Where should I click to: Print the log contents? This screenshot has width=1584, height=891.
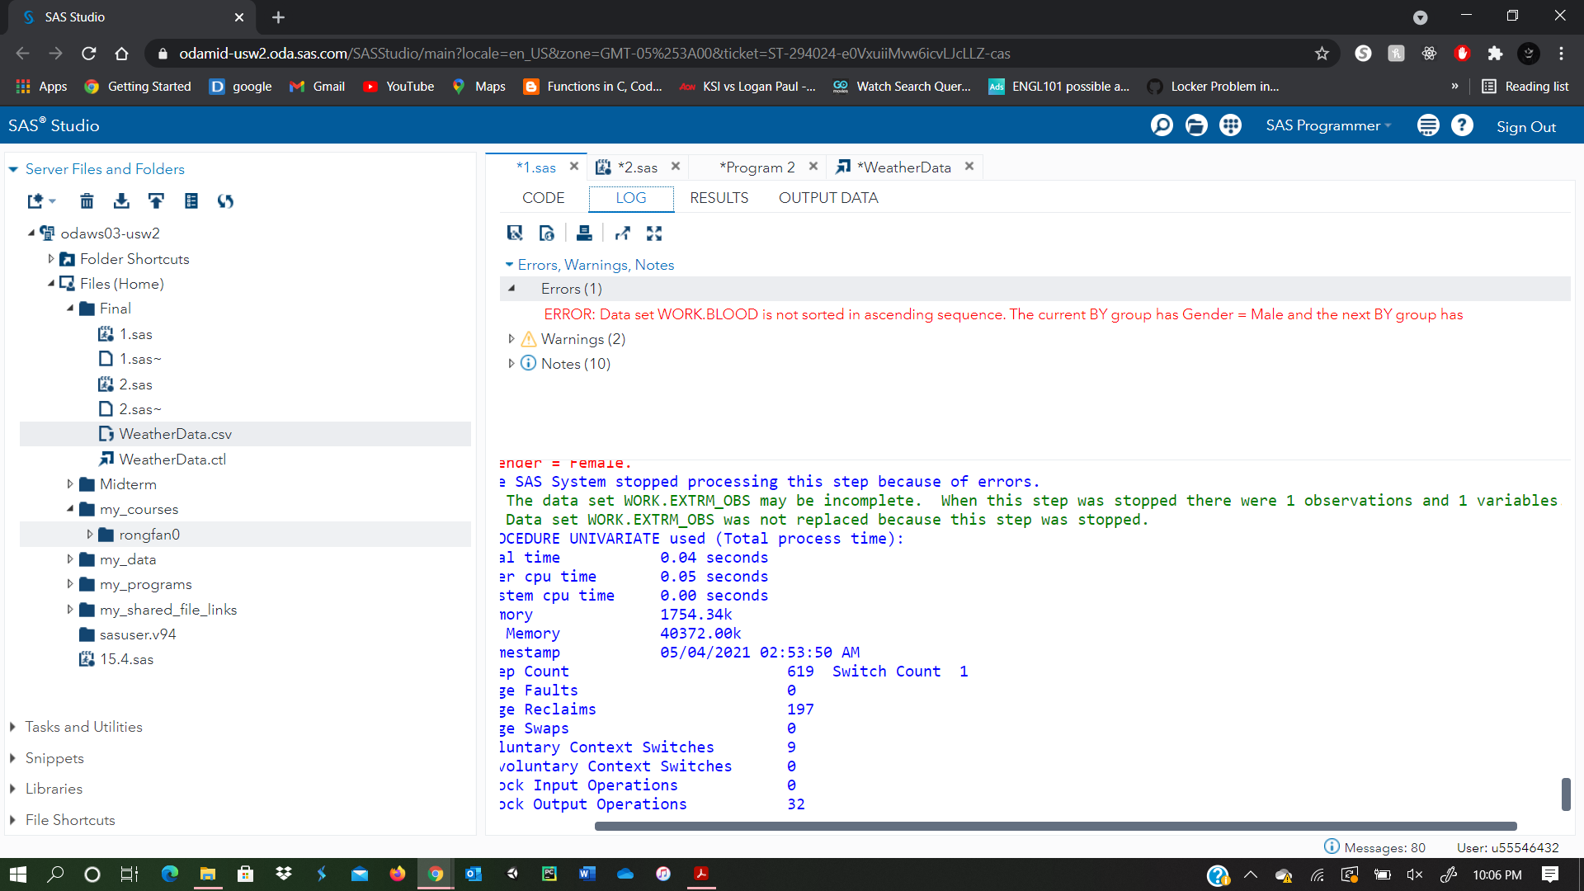tap(584, 233)
